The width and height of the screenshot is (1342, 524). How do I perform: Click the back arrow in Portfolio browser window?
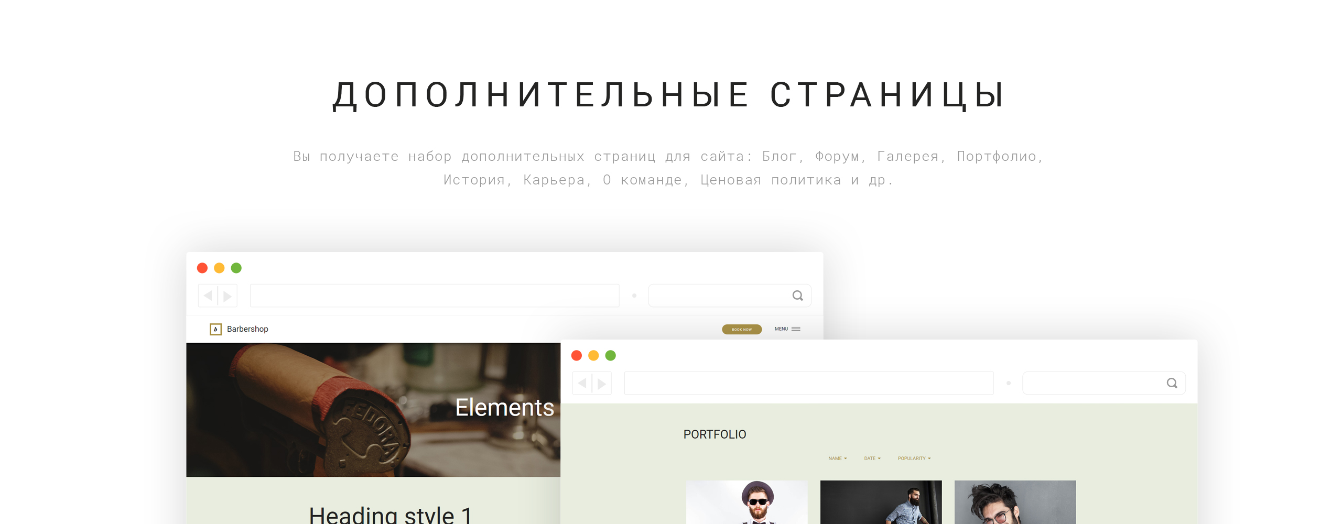click(x=582, y=383)
